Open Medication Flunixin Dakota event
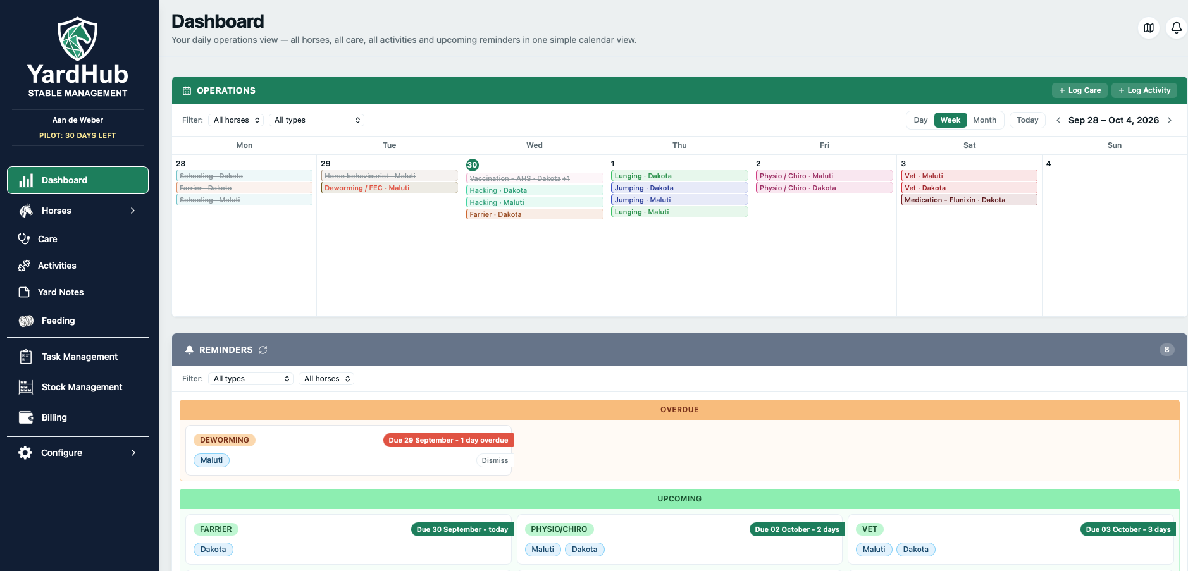Viewport: 1188px width, 571px height. click(969, 200)
